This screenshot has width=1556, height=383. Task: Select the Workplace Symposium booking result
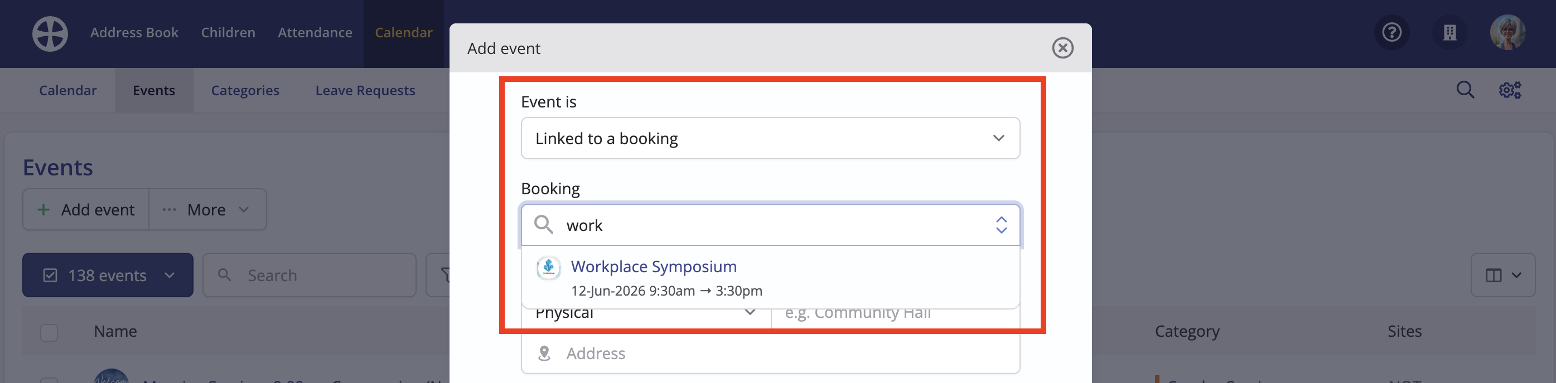770,278
